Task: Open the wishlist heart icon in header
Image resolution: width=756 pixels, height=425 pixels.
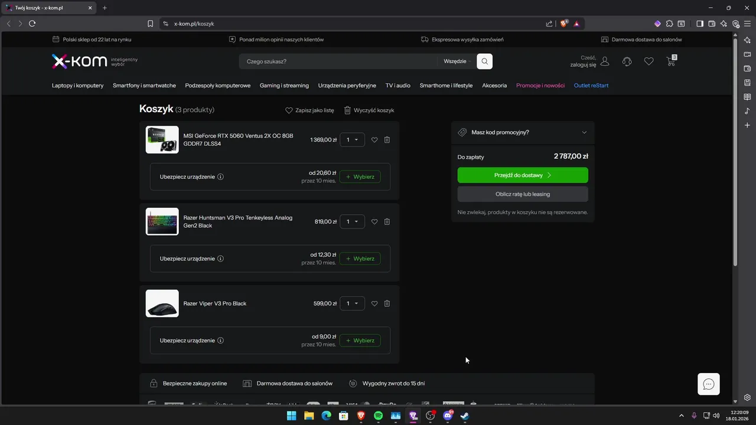Action: point(649,61)
